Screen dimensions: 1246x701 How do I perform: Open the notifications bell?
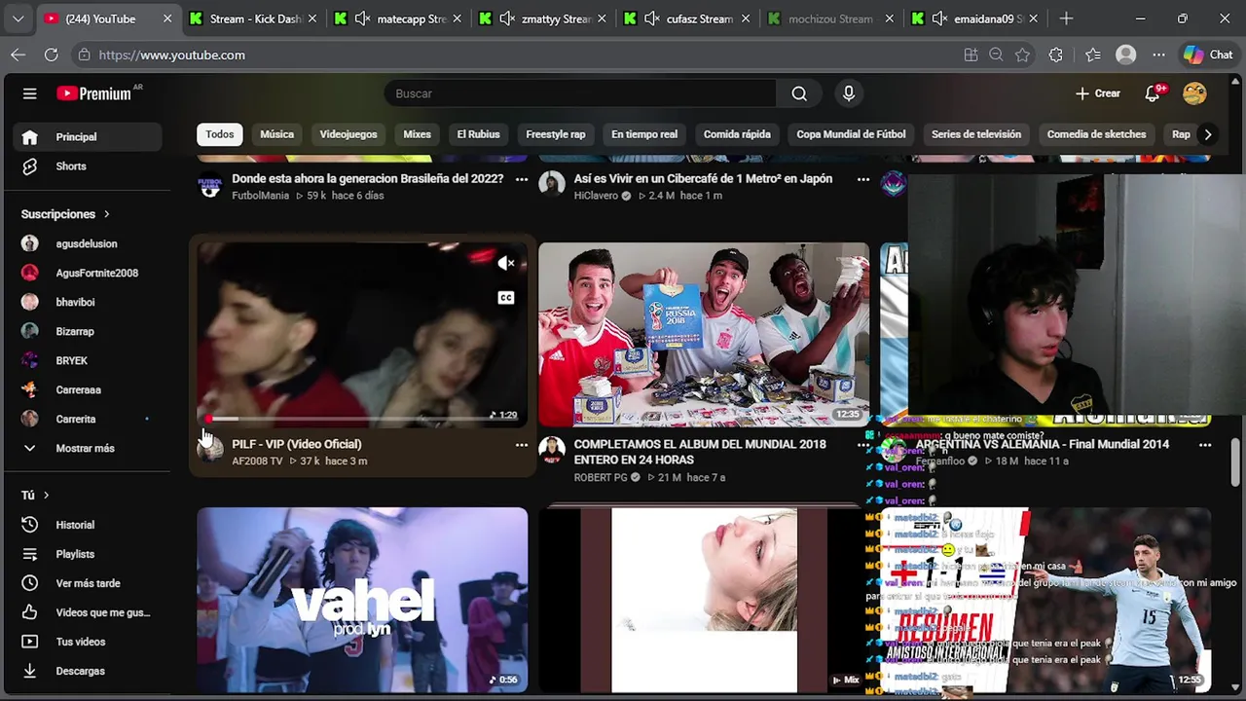1154,93
